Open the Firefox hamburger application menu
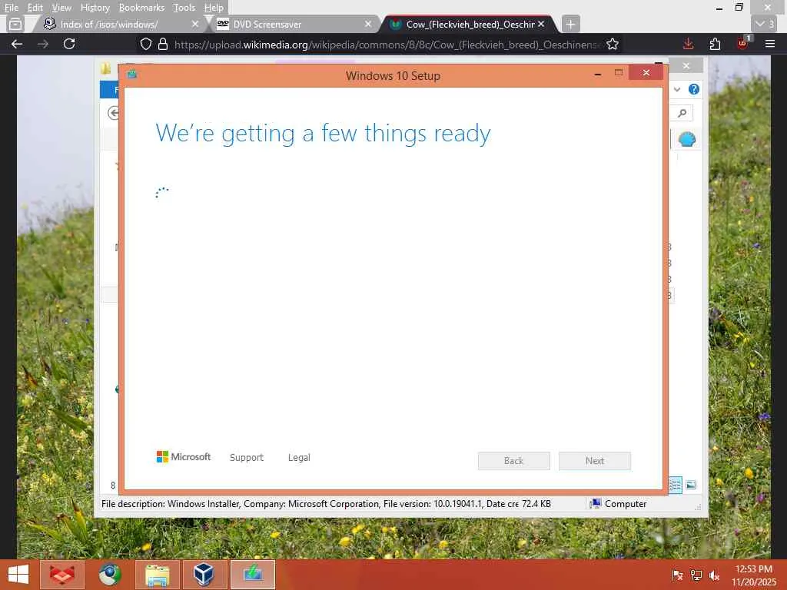 coord(770,44)
